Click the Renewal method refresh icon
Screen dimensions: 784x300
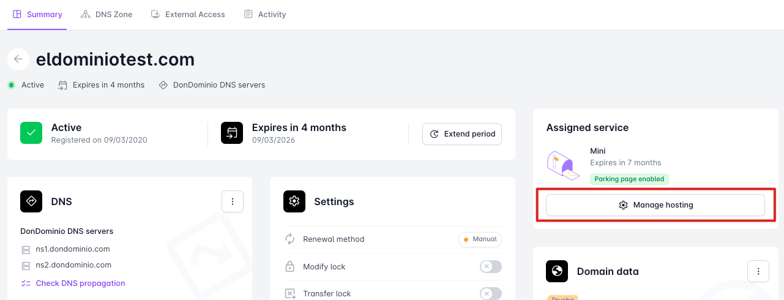290,239
